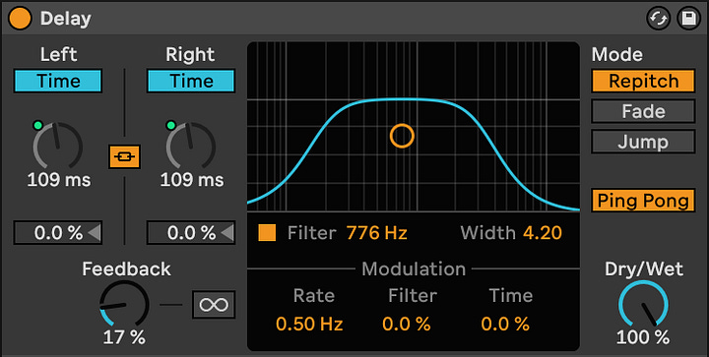Select the 100 % Dry/Wet value
This screenshot has height=357, width=709.
[643, 337]
